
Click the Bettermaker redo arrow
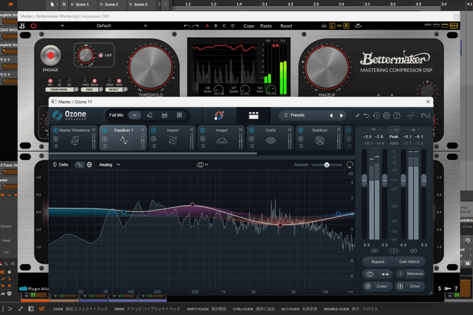click(x=195, y=26)
